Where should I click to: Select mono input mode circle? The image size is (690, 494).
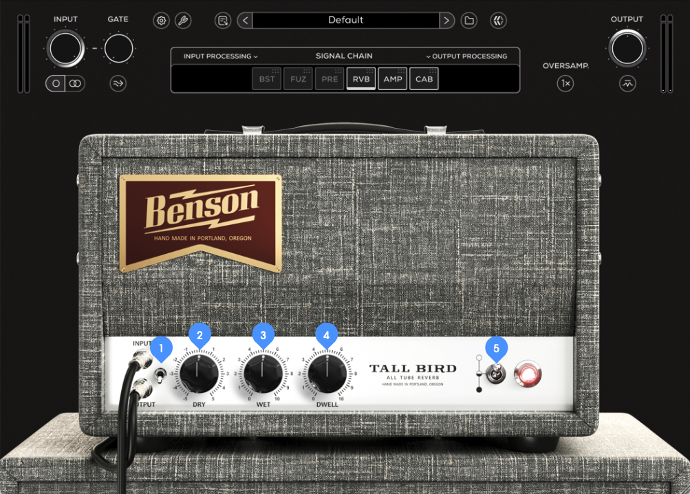point(56,84)
